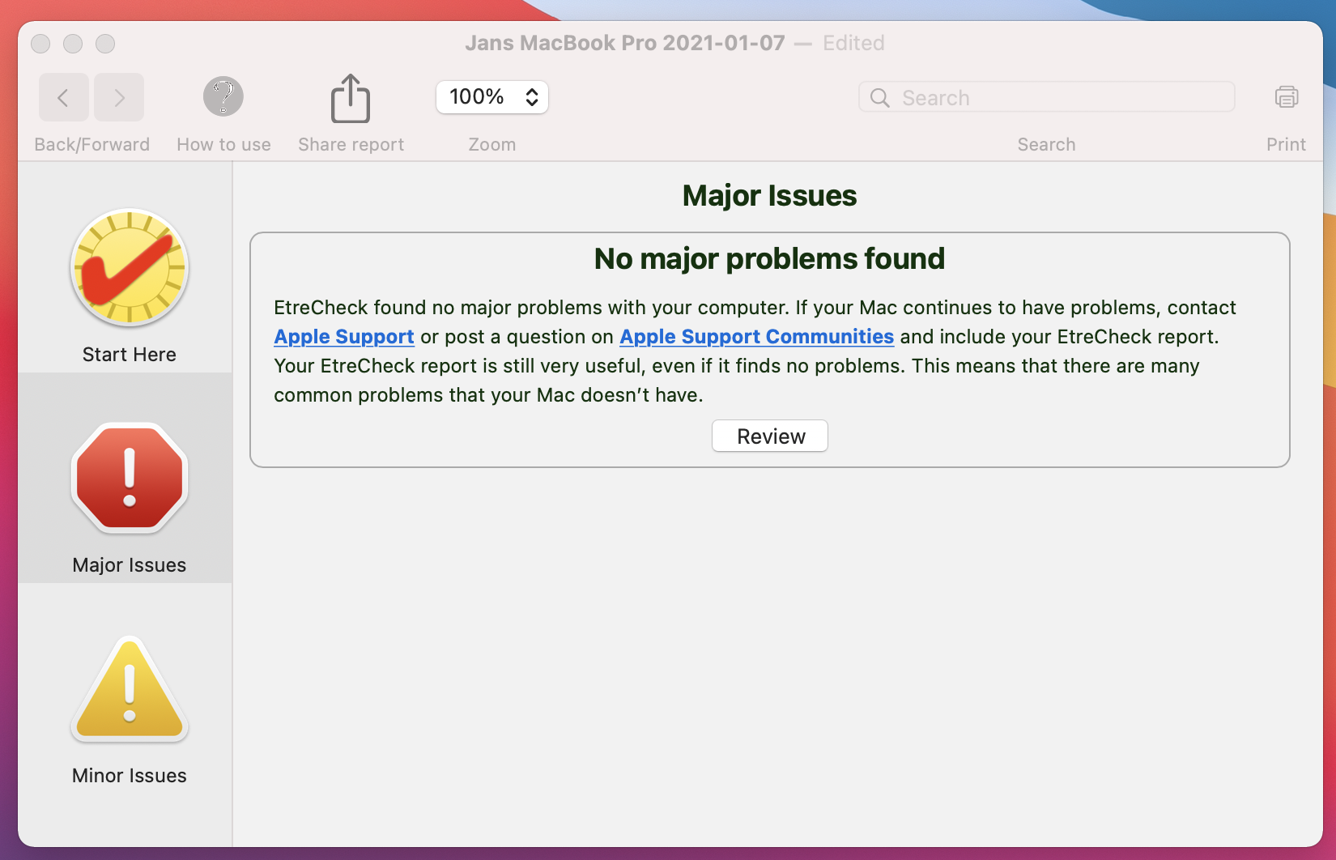
Task: Open the Apple Support link
Action: tap(344, 337)
